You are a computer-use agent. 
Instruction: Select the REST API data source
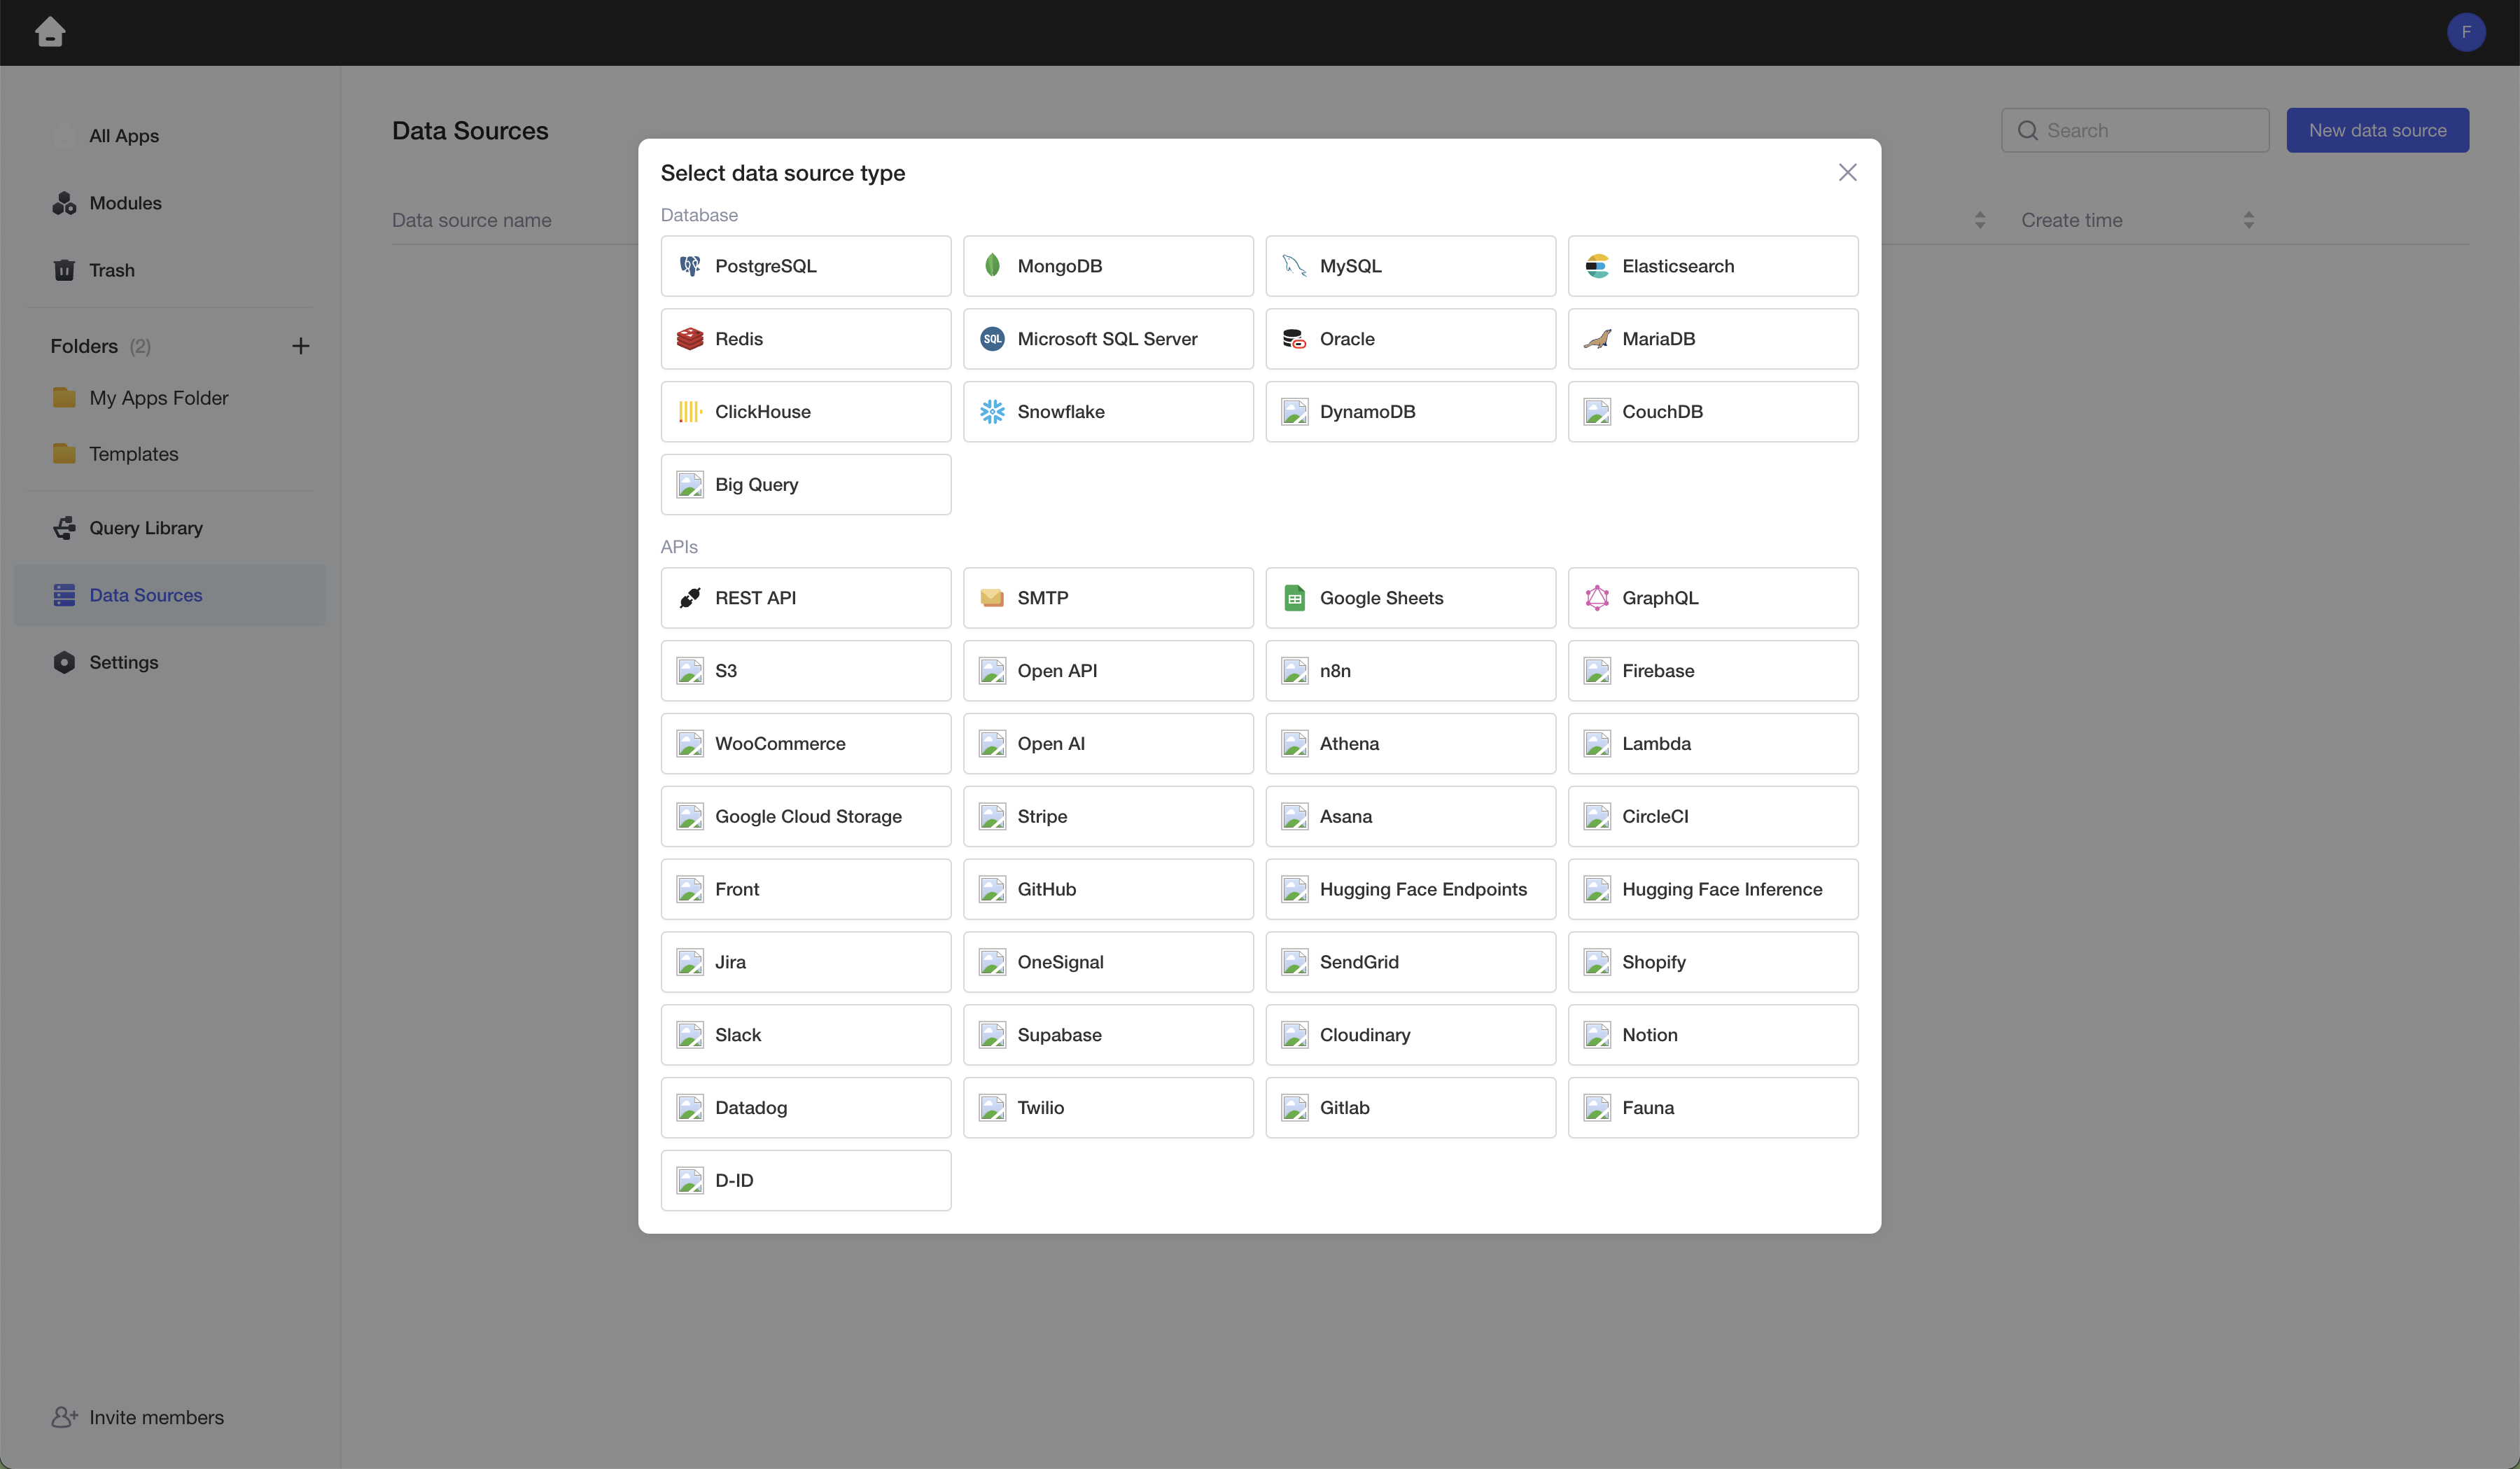pos(805,598)
